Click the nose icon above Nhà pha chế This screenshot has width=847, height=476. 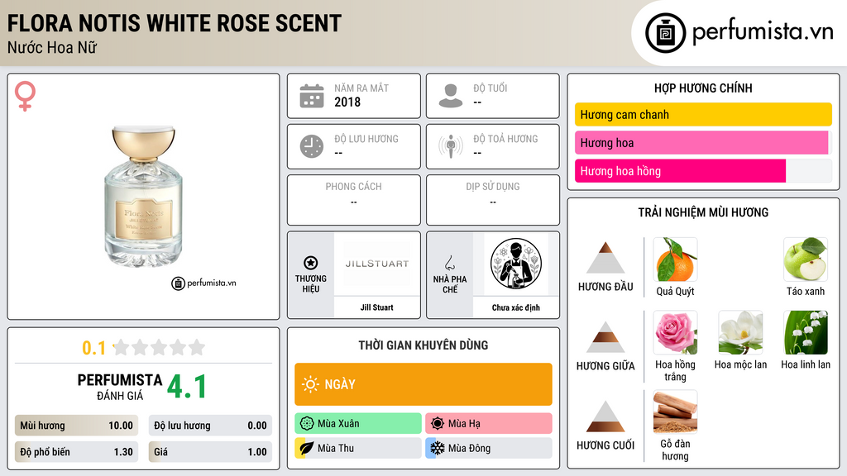point(449,263)
